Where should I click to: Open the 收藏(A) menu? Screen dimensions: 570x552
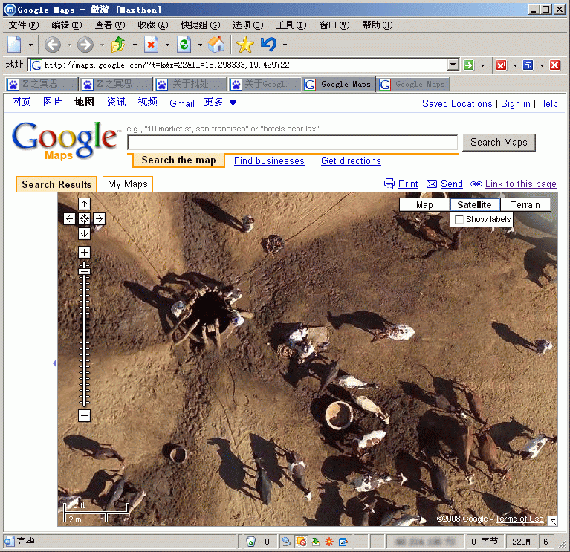click(153, 25)
